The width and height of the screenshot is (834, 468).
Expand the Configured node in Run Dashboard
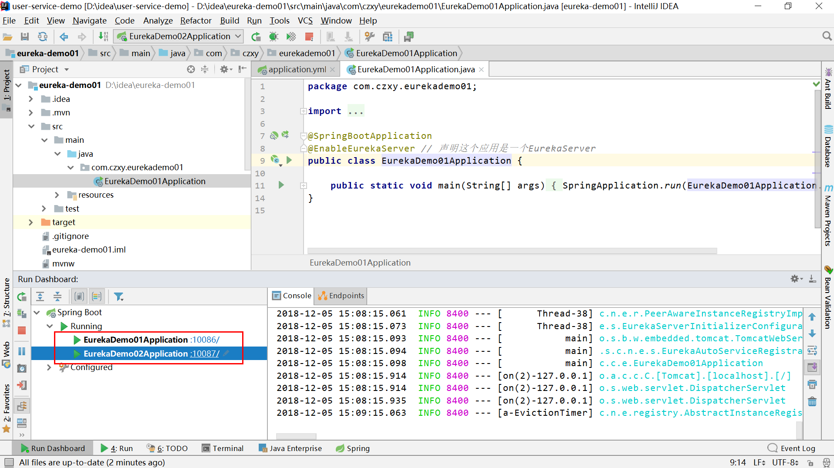tap(49, 367)
